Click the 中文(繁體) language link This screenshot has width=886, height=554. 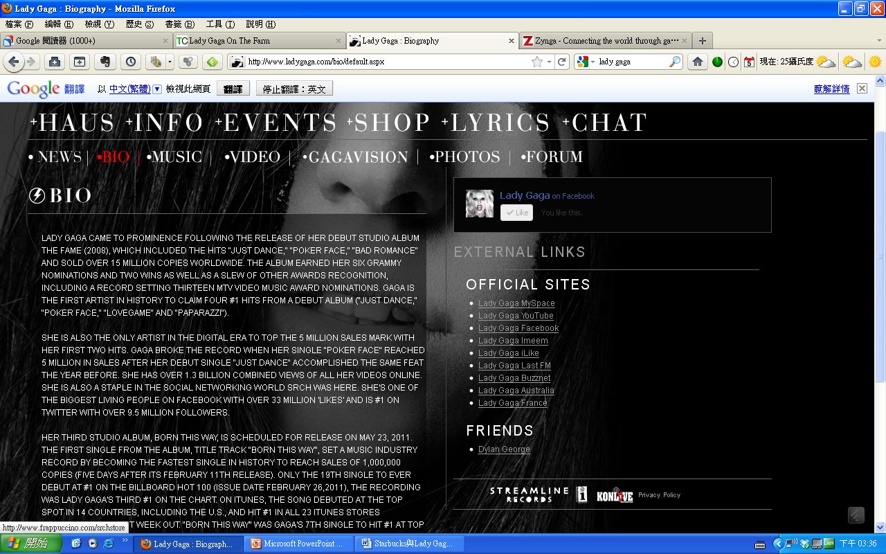[129, 89]
